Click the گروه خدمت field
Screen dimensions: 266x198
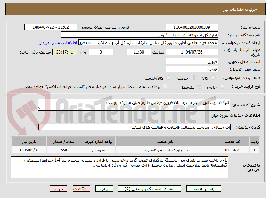pos(135,127)
